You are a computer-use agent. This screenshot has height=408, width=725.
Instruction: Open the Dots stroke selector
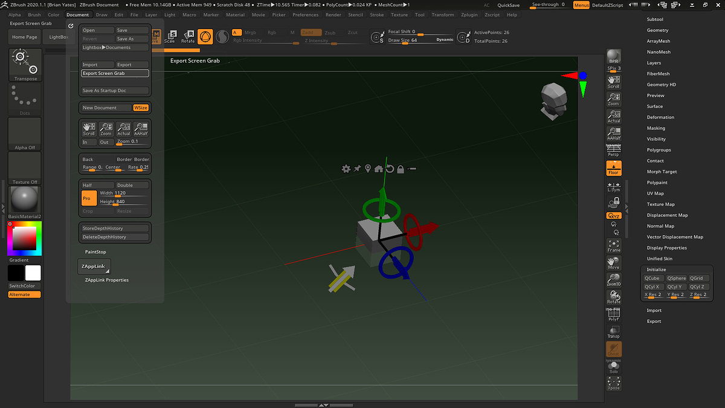(25, 99)
